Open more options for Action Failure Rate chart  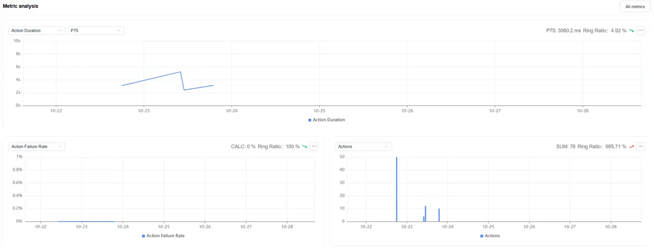314,147
